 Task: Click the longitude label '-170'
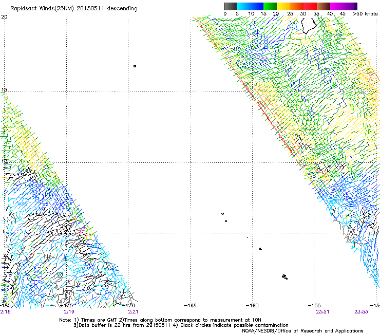[128, 305]
